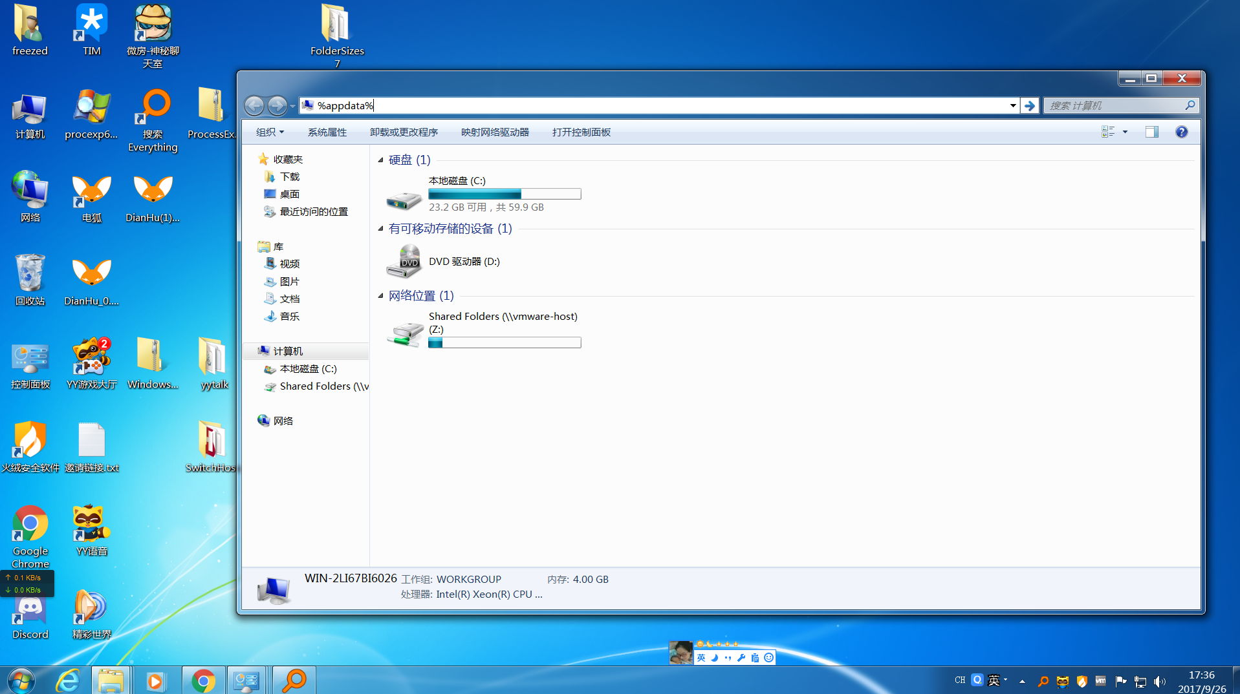Toggle the preview pane button
1240x694 pixels.
pyautogui.click(x=1151, y=132)
